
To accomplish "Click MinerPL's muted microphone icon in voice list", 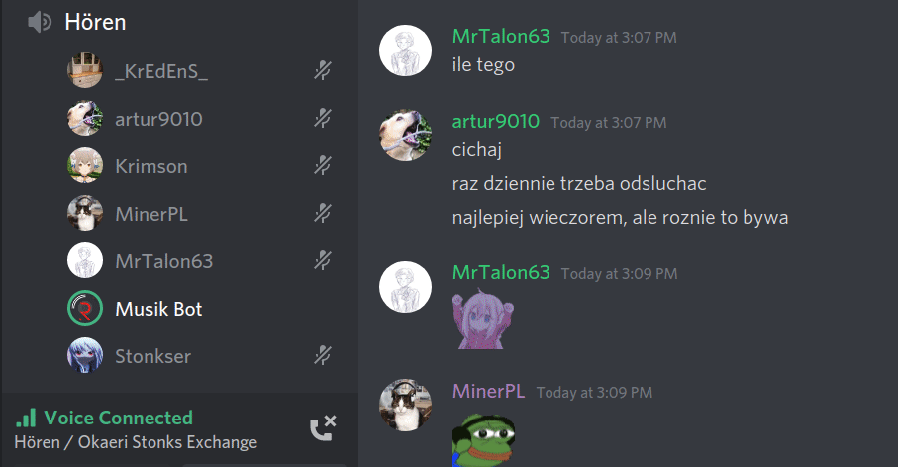I will 323,214.
